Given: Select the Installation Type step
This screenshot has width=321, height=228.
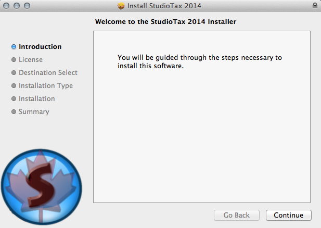Looking at the screenshot, I should 46,85.
